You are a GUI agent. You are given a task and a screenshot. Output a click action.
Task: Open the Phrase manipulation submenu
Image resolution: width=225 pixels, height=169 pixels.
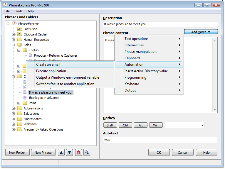(149, 52)
